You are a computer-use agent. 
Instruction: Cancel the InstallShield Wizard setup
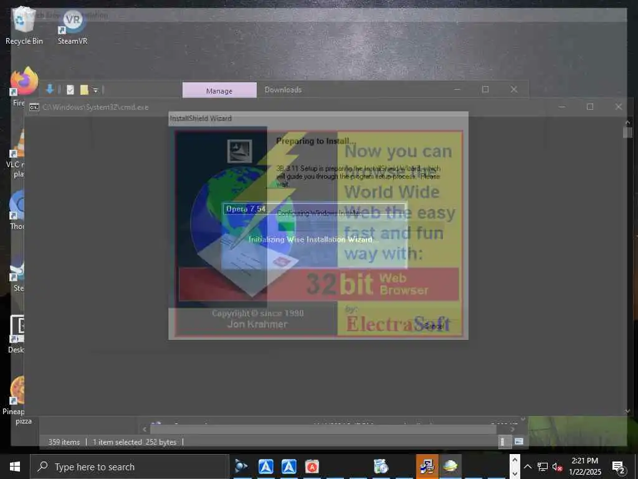pos(434,326)
